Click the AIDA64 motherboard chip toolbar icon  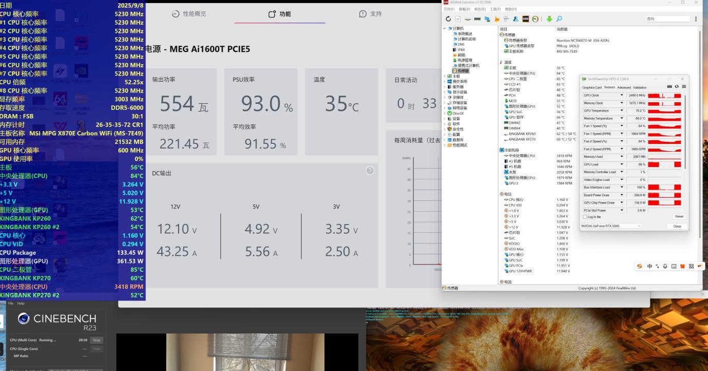pos(467,19)
